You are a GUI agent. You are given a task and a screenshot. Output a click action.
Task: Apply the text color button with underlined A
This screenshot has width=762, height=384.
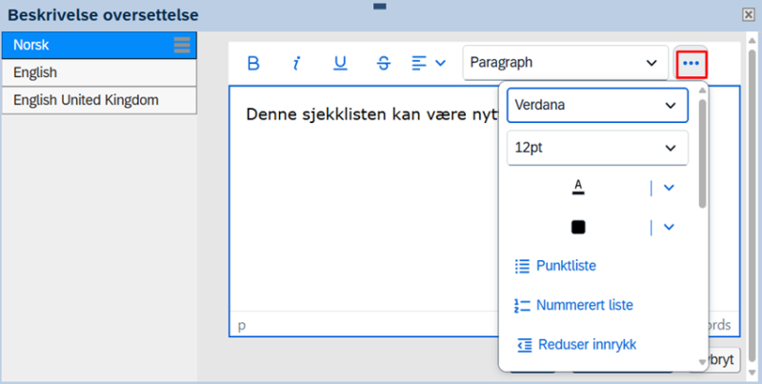[578, 188]
